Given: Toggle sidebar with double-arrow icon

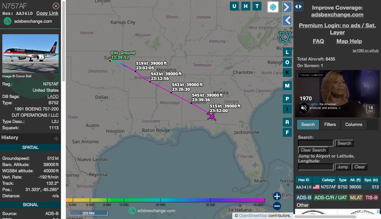Looking at the screenshot, I should pyautogui.click(x=298, y=7).
